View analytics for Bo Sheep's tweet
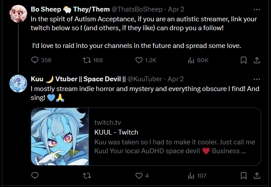 coord(191,60)
